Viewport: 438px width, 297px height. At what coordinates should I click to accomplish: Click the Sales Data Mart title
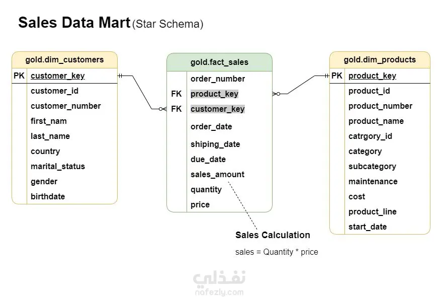[x=74, y=23]
